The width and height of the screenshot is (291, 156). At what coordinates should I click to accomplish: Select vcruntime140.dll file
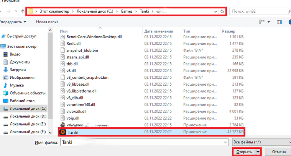(x=81, y=105)
